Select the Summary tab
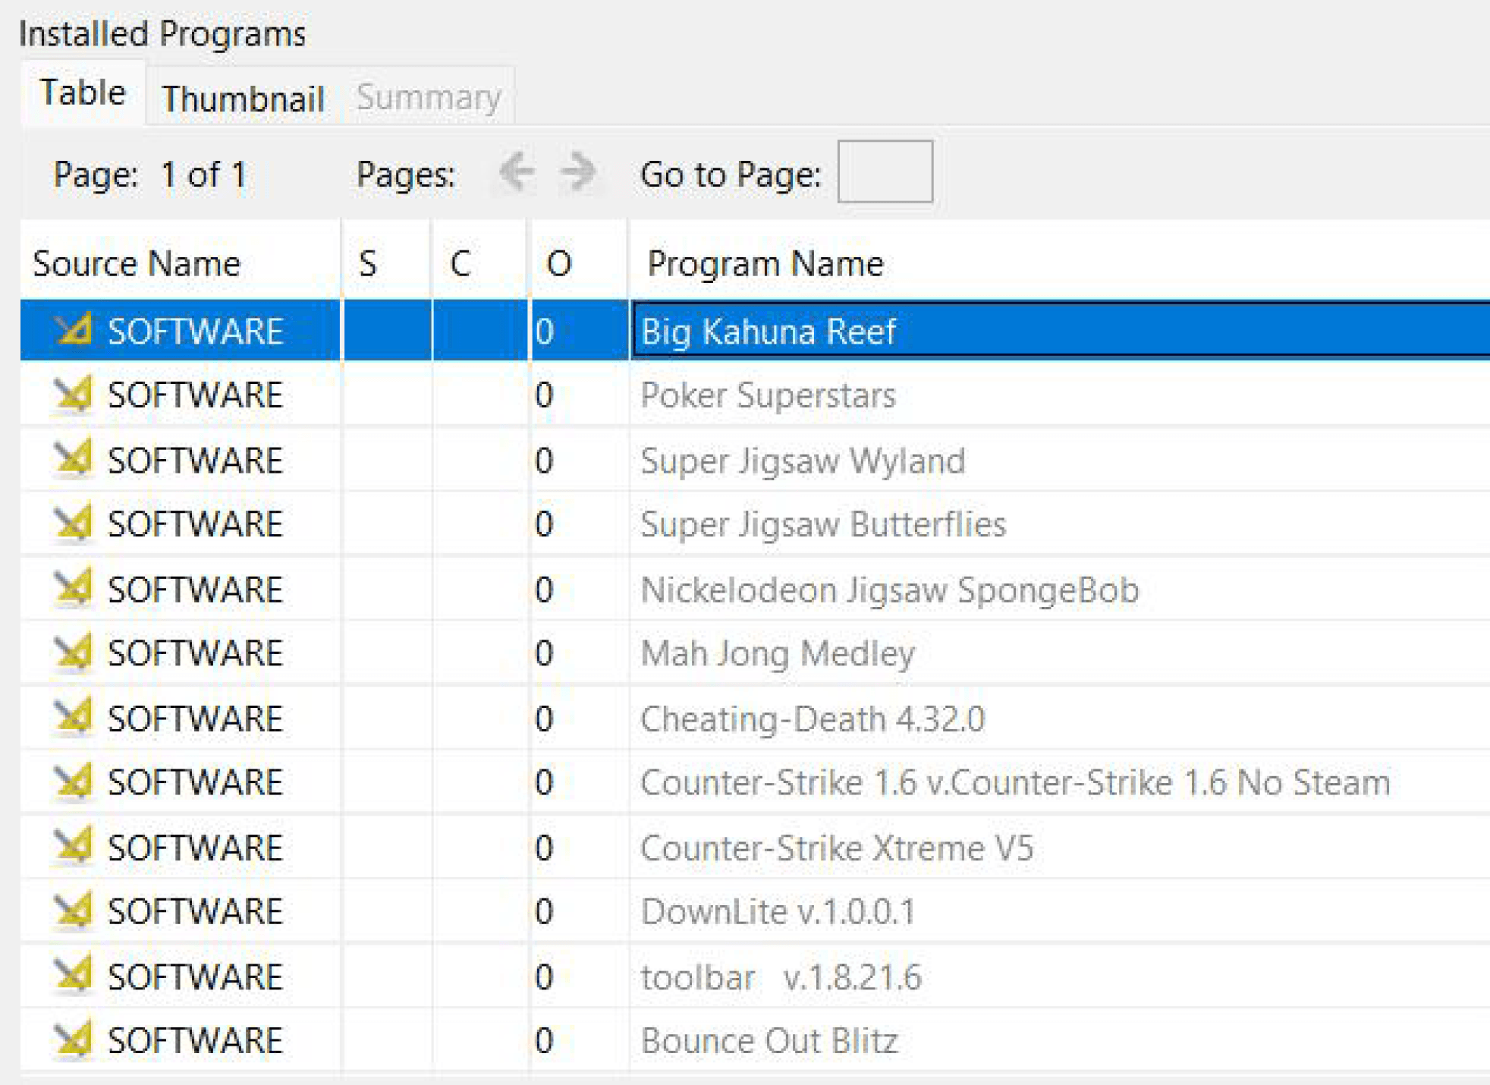Viewport: 1490px width, 1085px height. [x=429, y=97]
